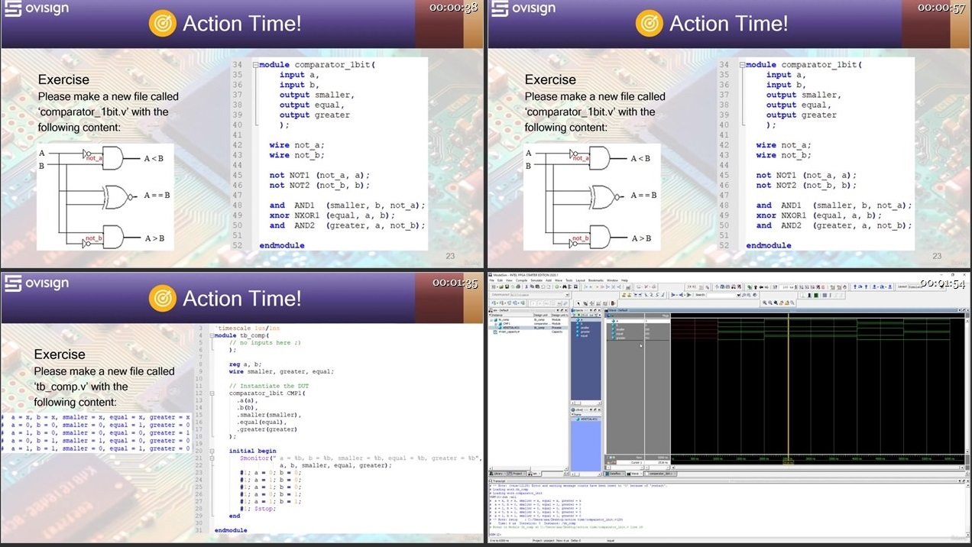Select the #INITIAL#21 process row in sim pane

point(528,327)
